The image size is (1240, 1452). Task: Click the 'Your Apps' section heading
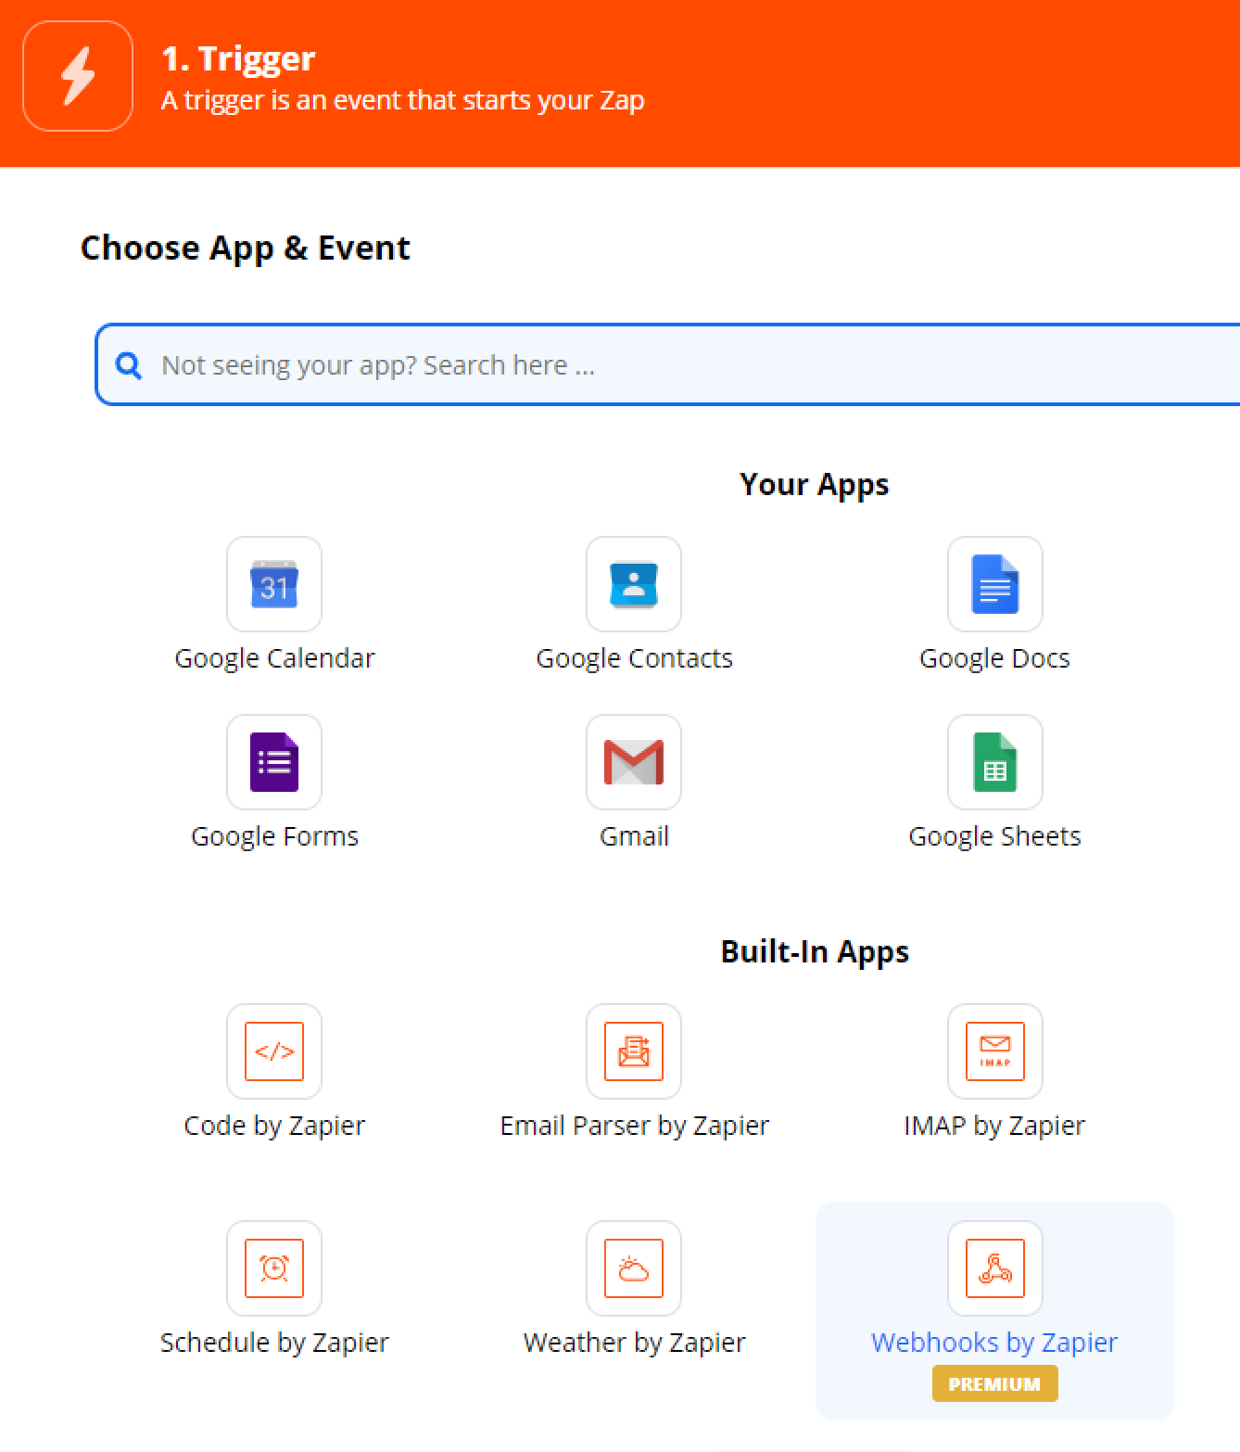pyautogui.click(x=814, y=485)
